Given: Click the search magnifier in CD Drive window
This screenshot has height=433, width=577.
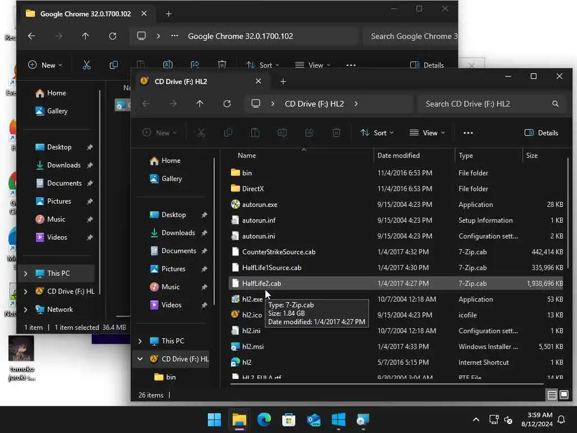Looking at the screenshot, I should click(x=555, y=104).
